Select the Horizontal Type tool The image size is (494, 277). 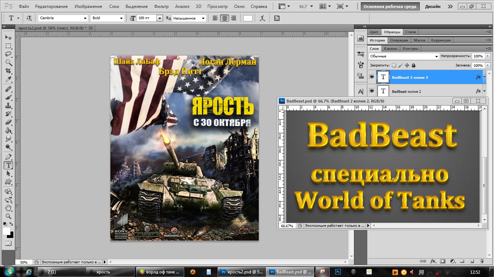point(8,165)
